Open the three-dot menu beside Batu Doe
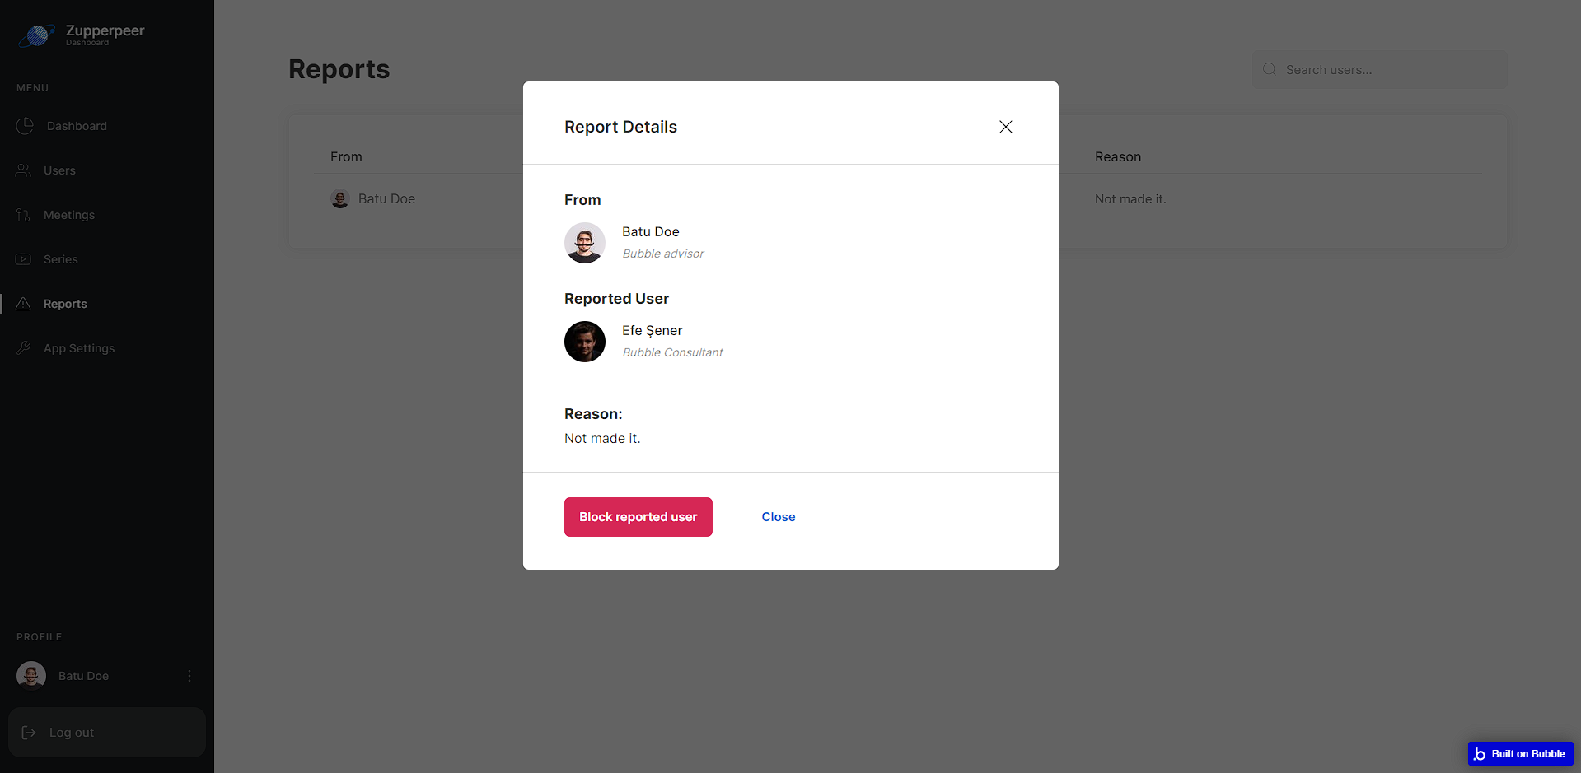The width and height of the screenshot is (1581, 773). pyautogui.click(x=189, y=676)
